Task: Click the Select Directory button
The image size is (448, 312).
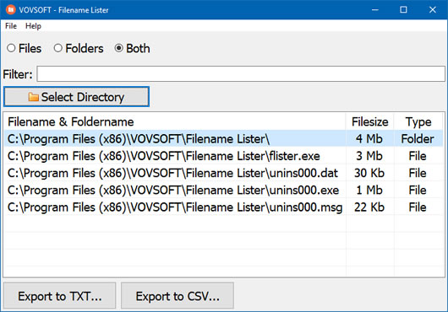Action: coord(76,97)
